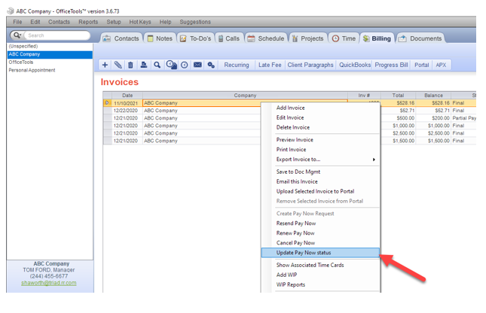Image resolution: width=486 pixels, height=313 pixels.
Task: Open the Edit menu
Action: [35, 22]
